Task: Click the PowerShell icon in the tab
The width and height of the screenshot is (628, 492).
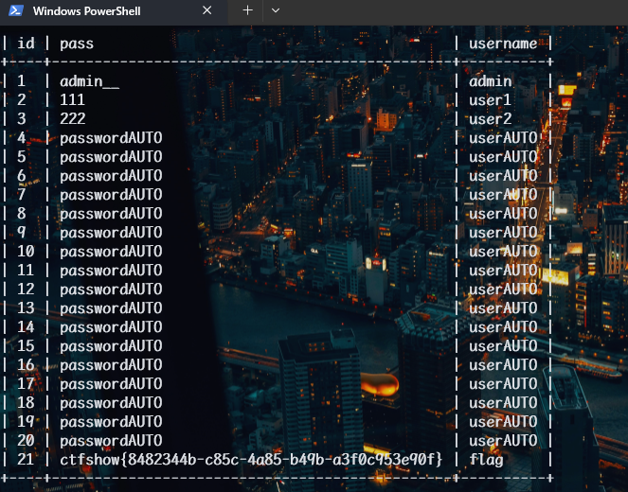Action: (x=16, y=10)
